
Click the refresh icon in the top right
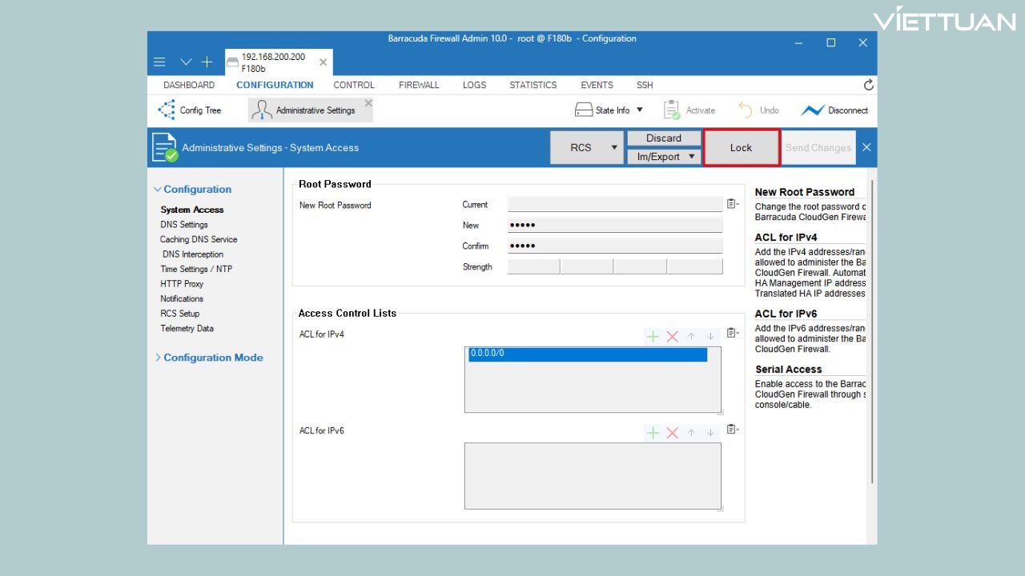868,85
